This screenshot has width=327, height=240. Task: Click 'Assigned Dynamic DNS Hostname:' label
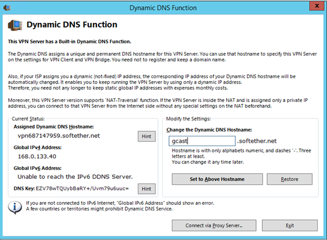tap(54, 127)
